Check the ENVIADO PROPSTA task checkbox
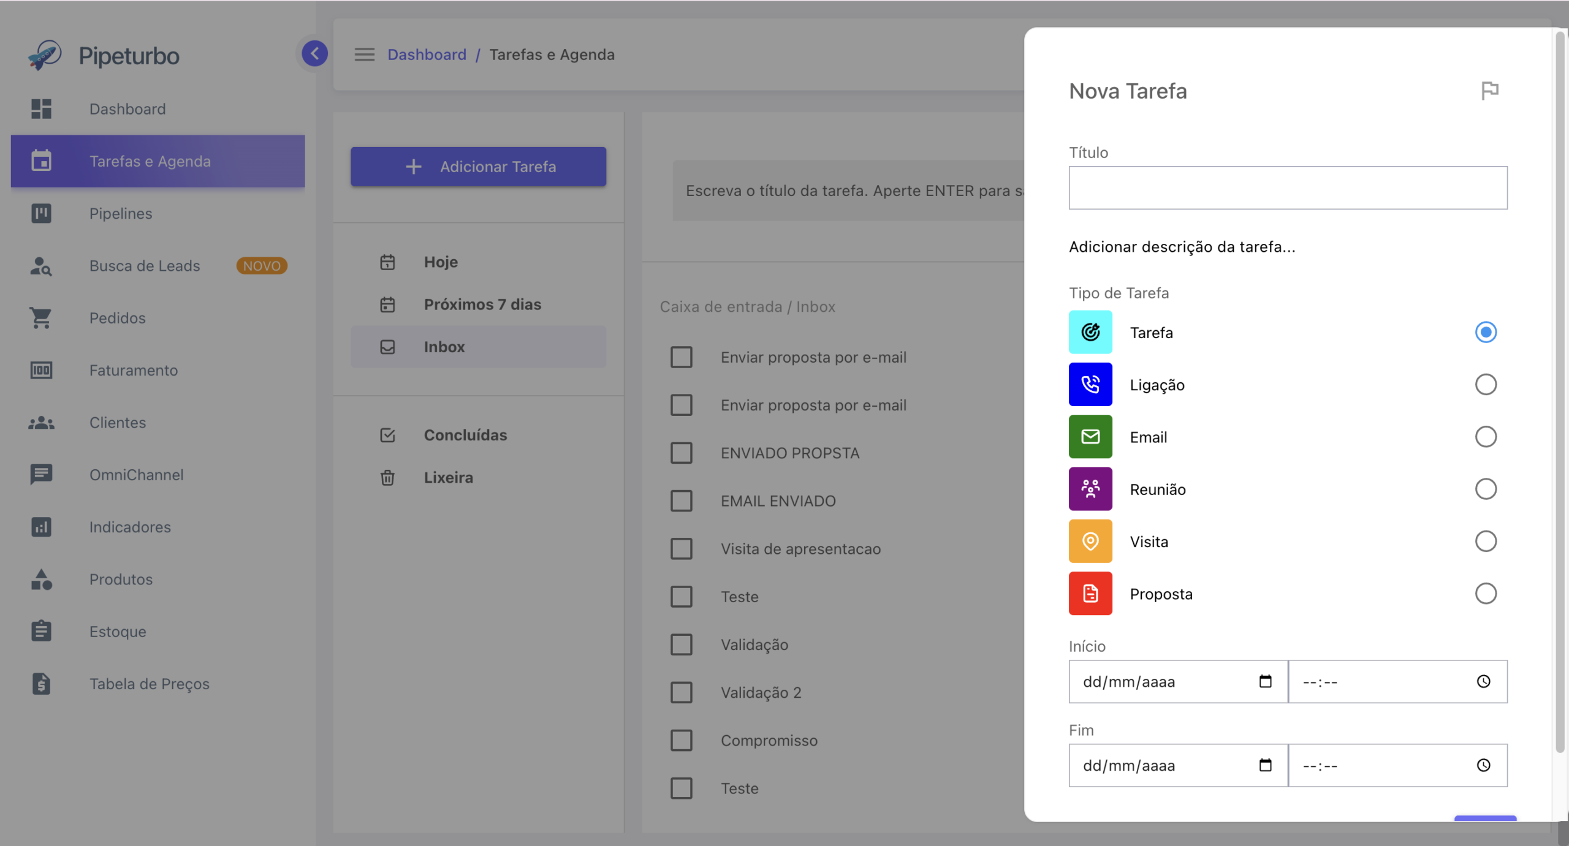Viewport: 1569px width, 846px height. (682, 453)
